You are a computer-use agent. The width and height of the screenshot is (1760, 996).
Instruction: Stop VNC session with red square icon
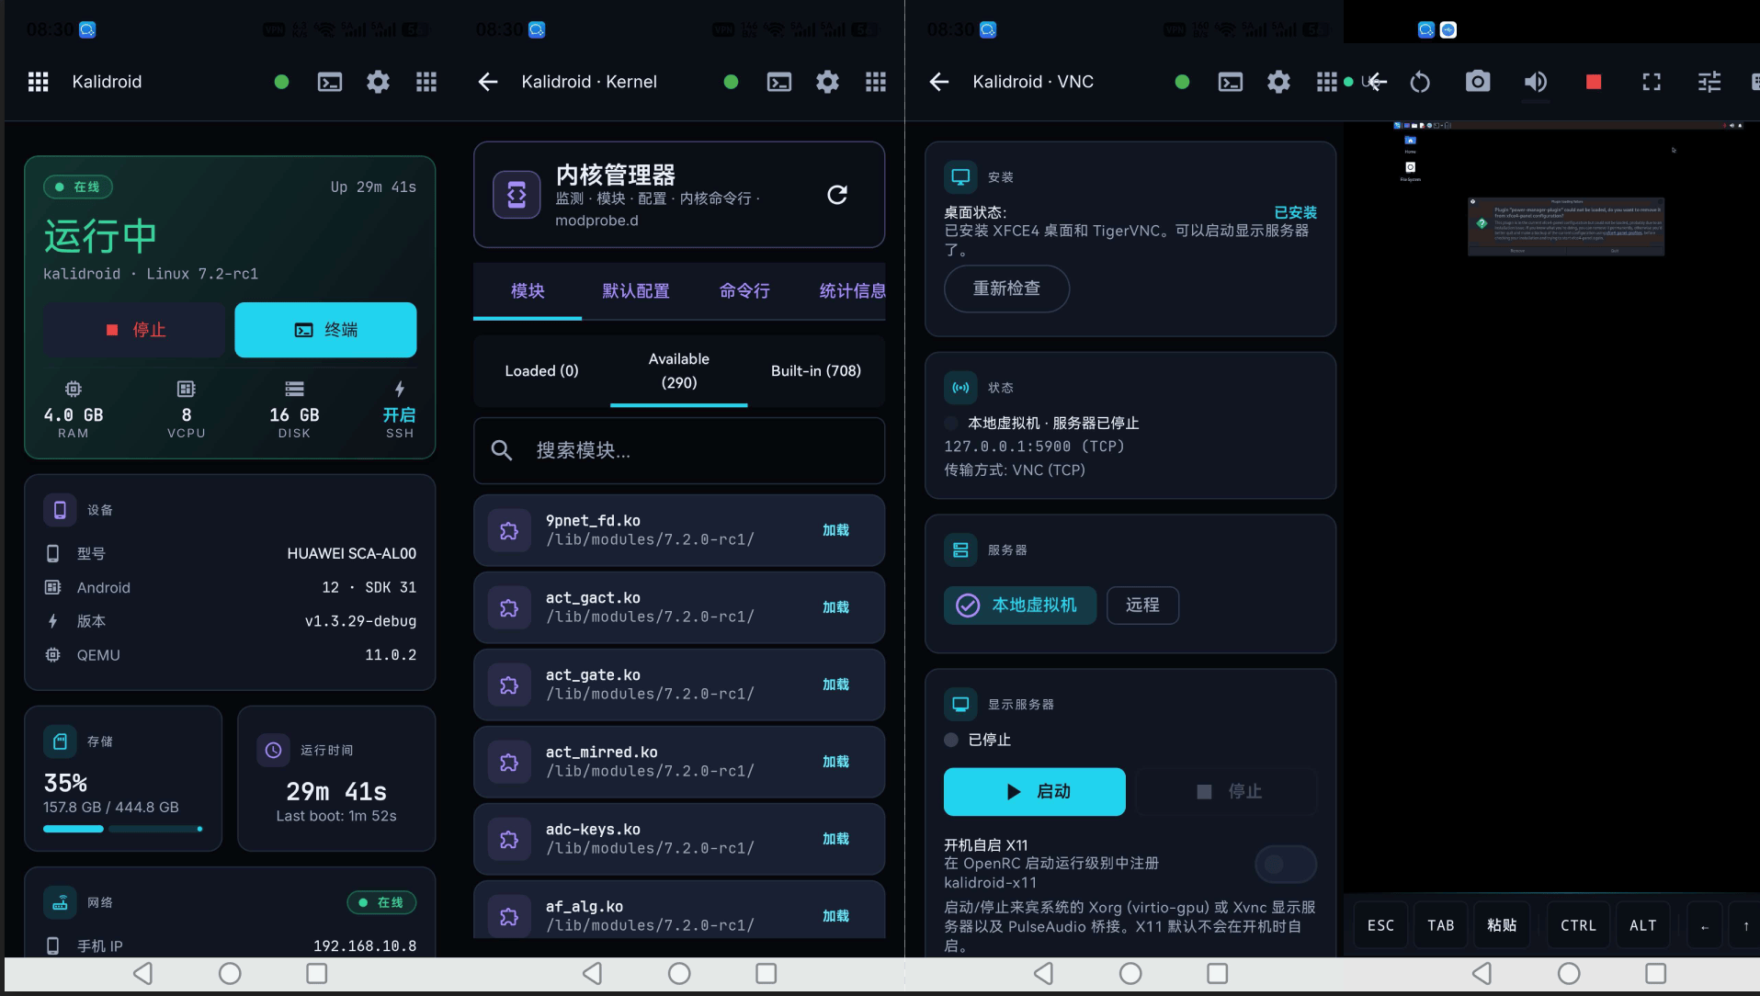(x=1594, y=82)
